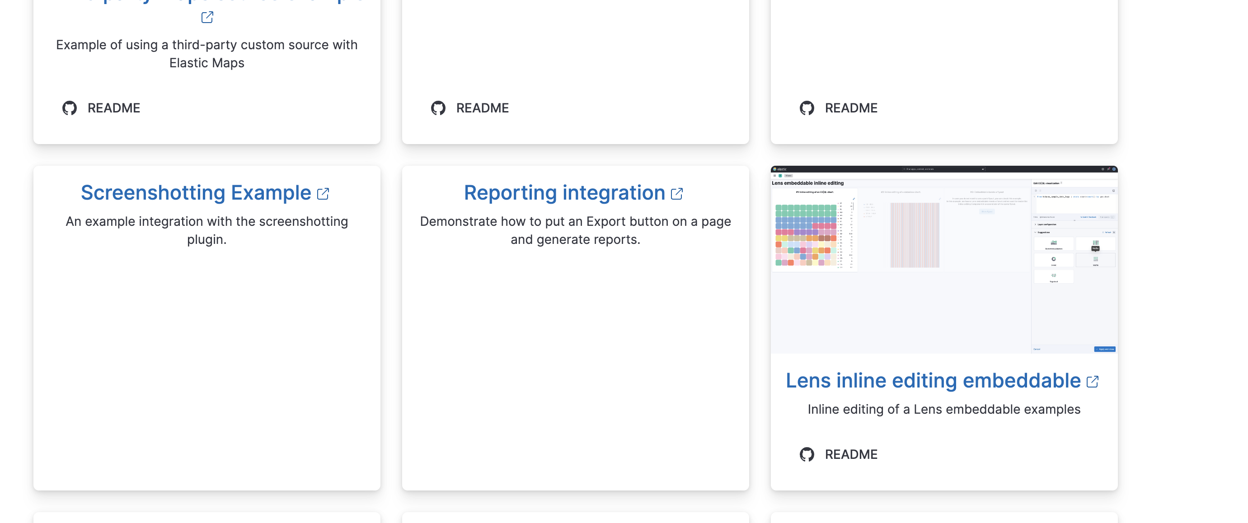Image resolution: width=1248 pixels, height=523 pixels.
Task: Open README in third-party maps source card
Action: pos(114,108)
